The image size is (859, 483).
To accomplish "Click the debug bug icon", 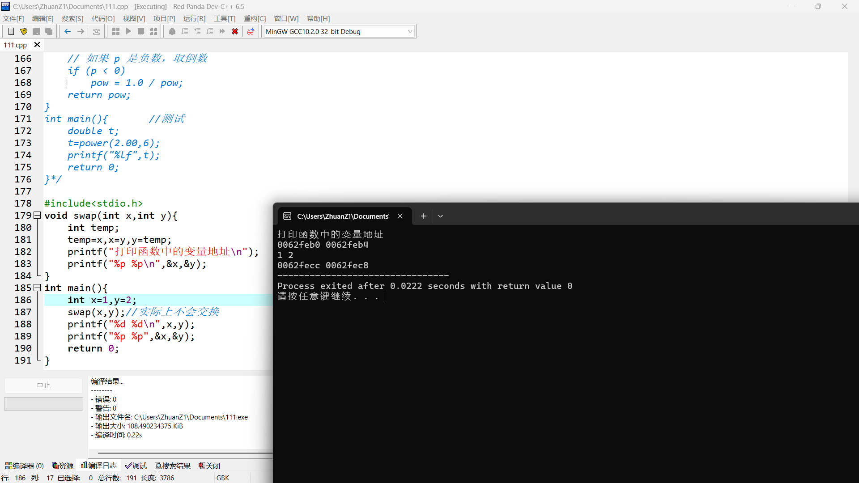I will (172, 31).
